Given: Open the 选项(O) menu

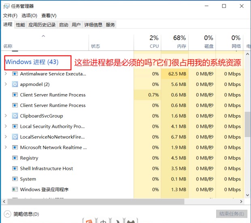Looking at the screenshot, I should [29, 15].
